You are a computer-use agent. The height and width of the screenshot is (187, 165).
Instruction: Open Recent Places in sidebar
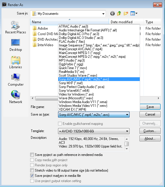(x=16, y=27)
